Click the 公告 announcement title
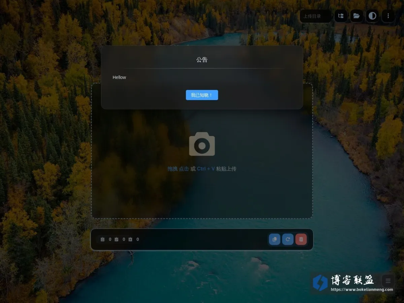This screenshot has width=404, height=303. (202, 60)
